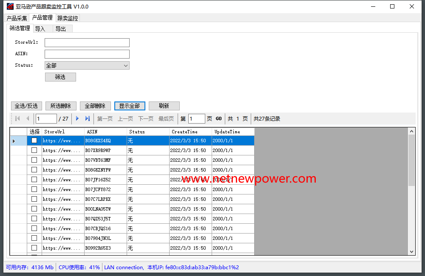Tick the checkbox for ASIN B07VBT63MF
This screenshot has height=276, width=425.
[34, 160]
